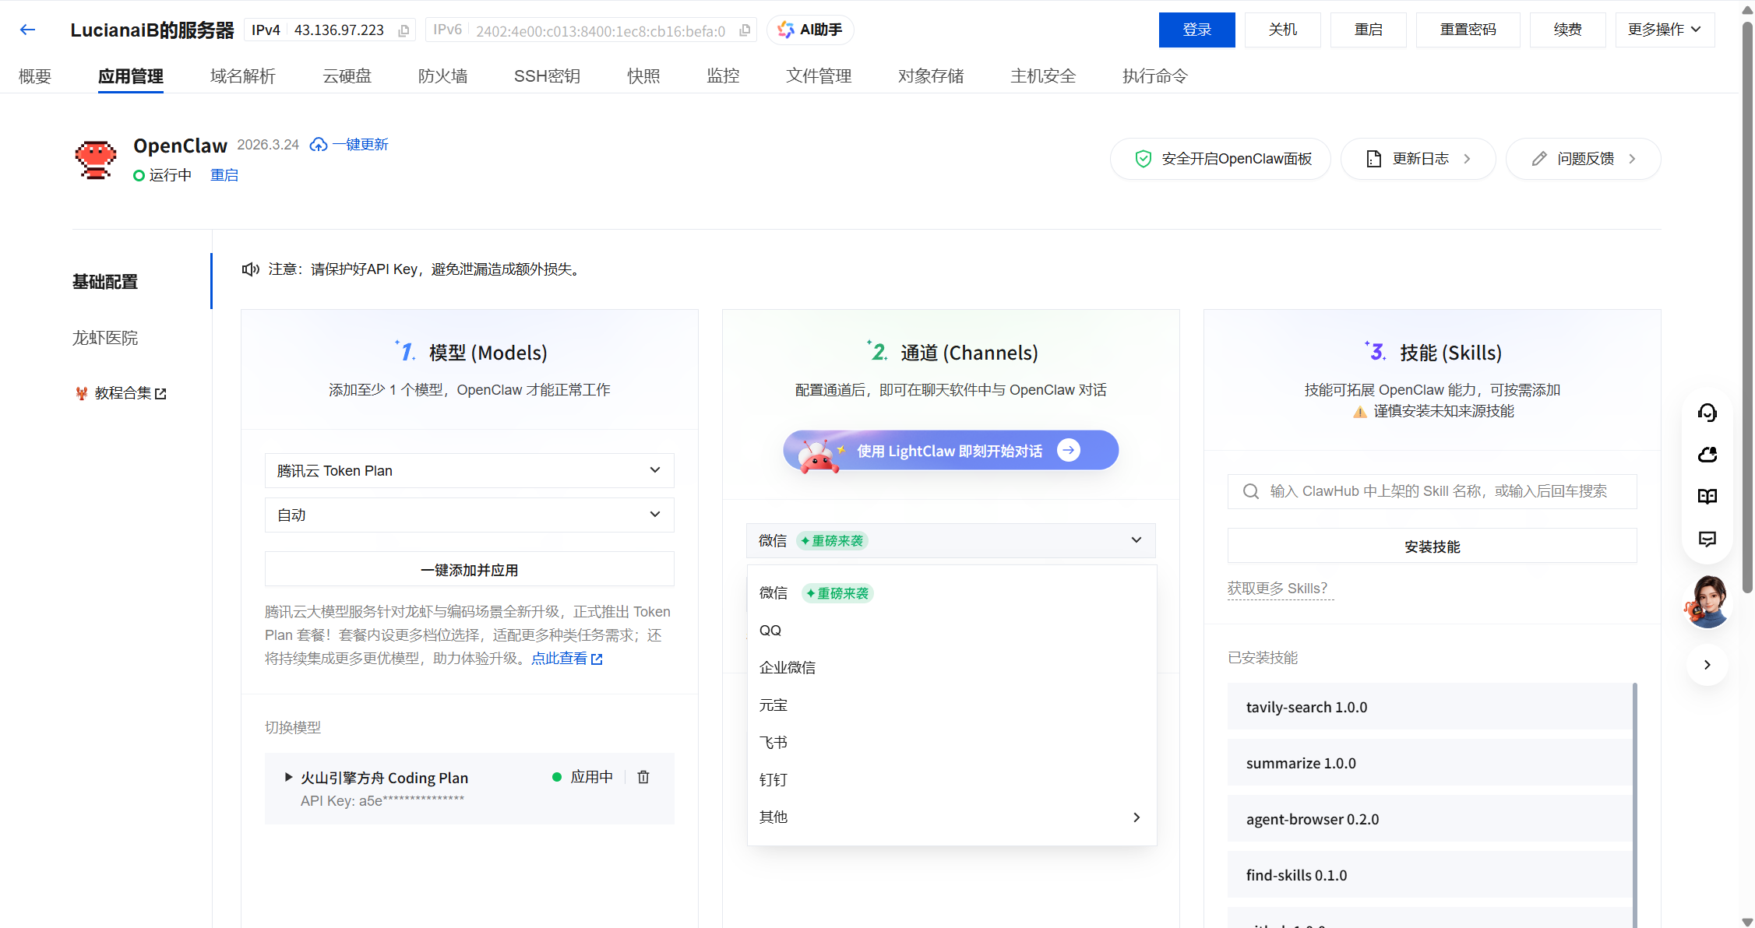This screenshot has height=928, width=1755.
Task: Copy the IPv4 address
Action: click(404, 30)
